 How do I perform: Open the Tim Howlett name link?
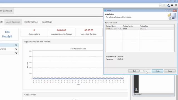tap(7, 34)
